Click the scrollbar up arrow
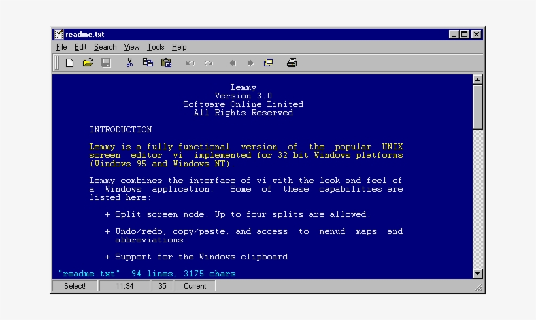The image size is (536, 320). [x=478, y=80]
